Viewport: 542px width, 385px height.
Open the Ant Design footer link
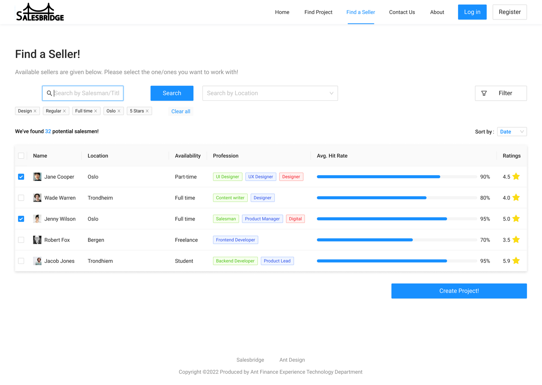(x=292, y=360)
